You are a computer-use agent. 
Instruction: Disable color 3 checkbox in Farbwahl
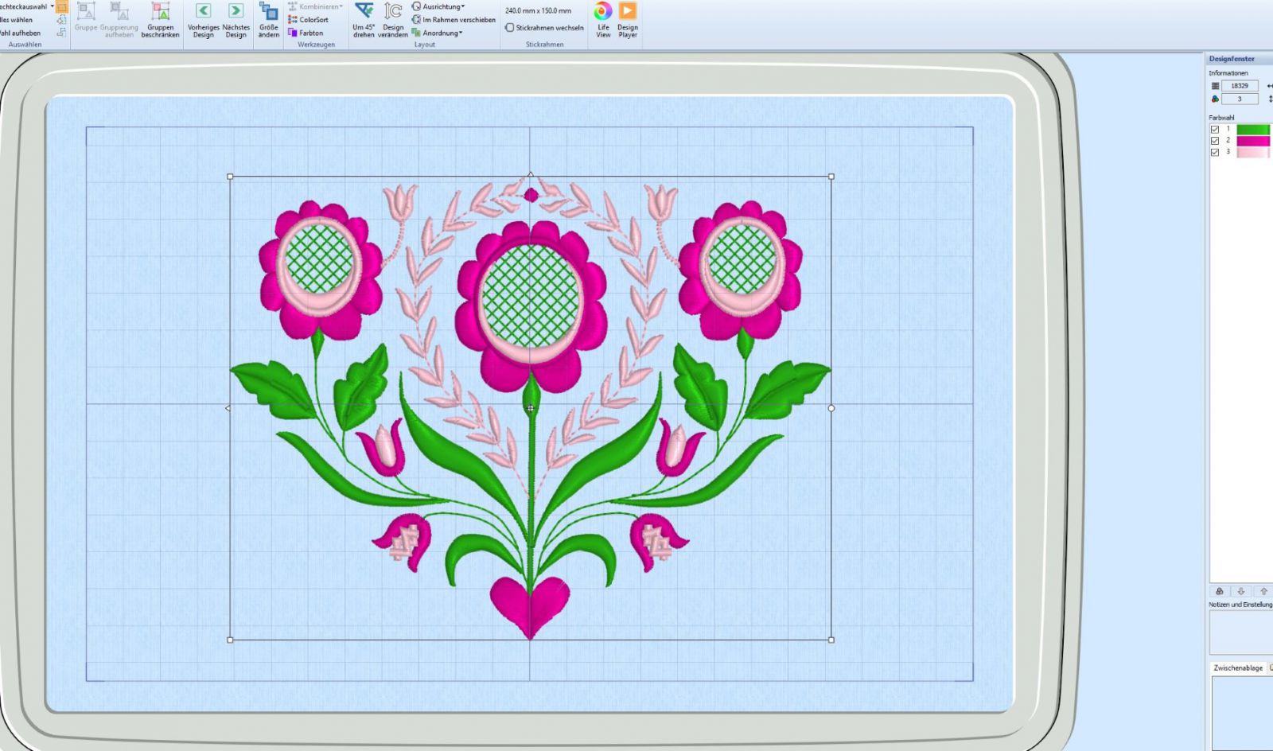pyautogui.click(x=1215, y=152)
